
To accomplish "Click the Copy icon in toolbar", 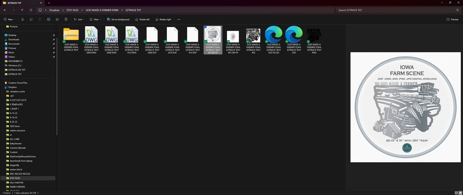I will point(31,19).
